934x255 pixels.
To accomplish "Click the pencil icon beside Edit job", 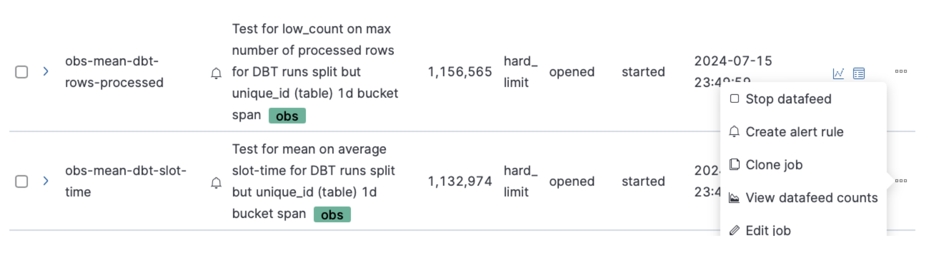I will [x=734, y=230].
